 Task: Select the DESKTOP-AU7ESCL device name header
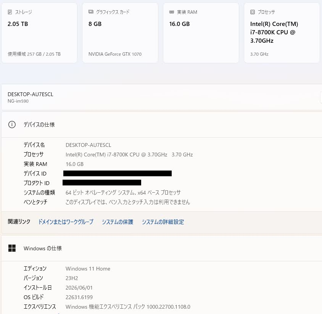click(31, 94)
